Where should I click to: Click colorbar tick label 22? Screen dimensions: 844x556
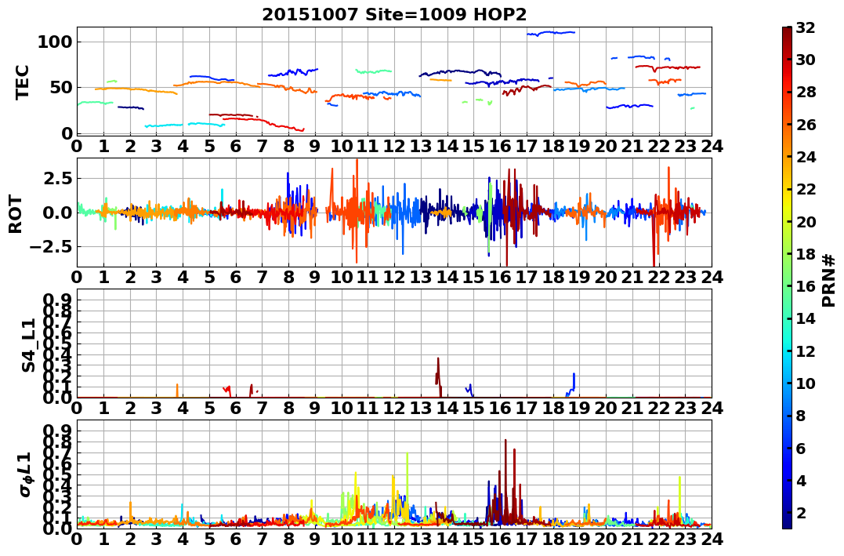pos(806,189)
